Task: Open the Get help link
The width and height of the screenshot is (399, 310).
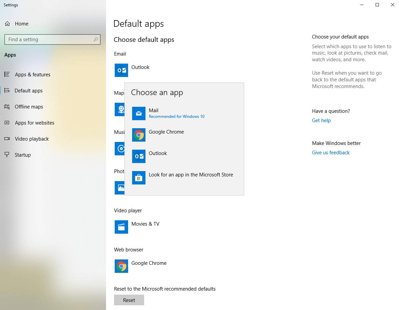Action: point(321,121)
